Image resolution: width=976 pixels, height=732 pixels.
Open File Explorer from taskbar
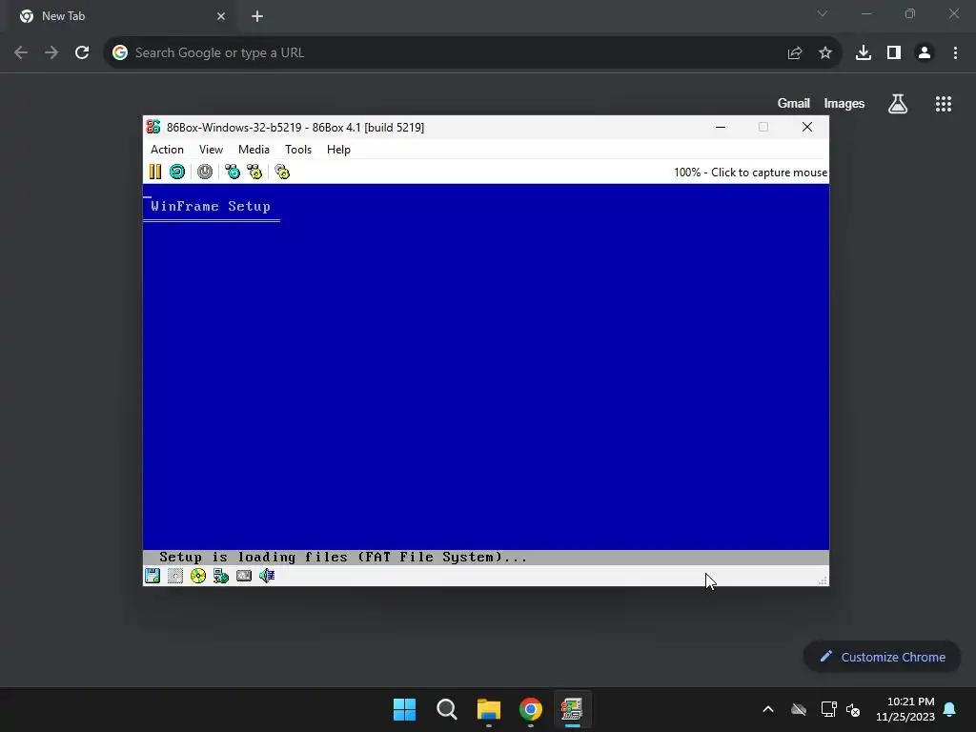(489, 709)
